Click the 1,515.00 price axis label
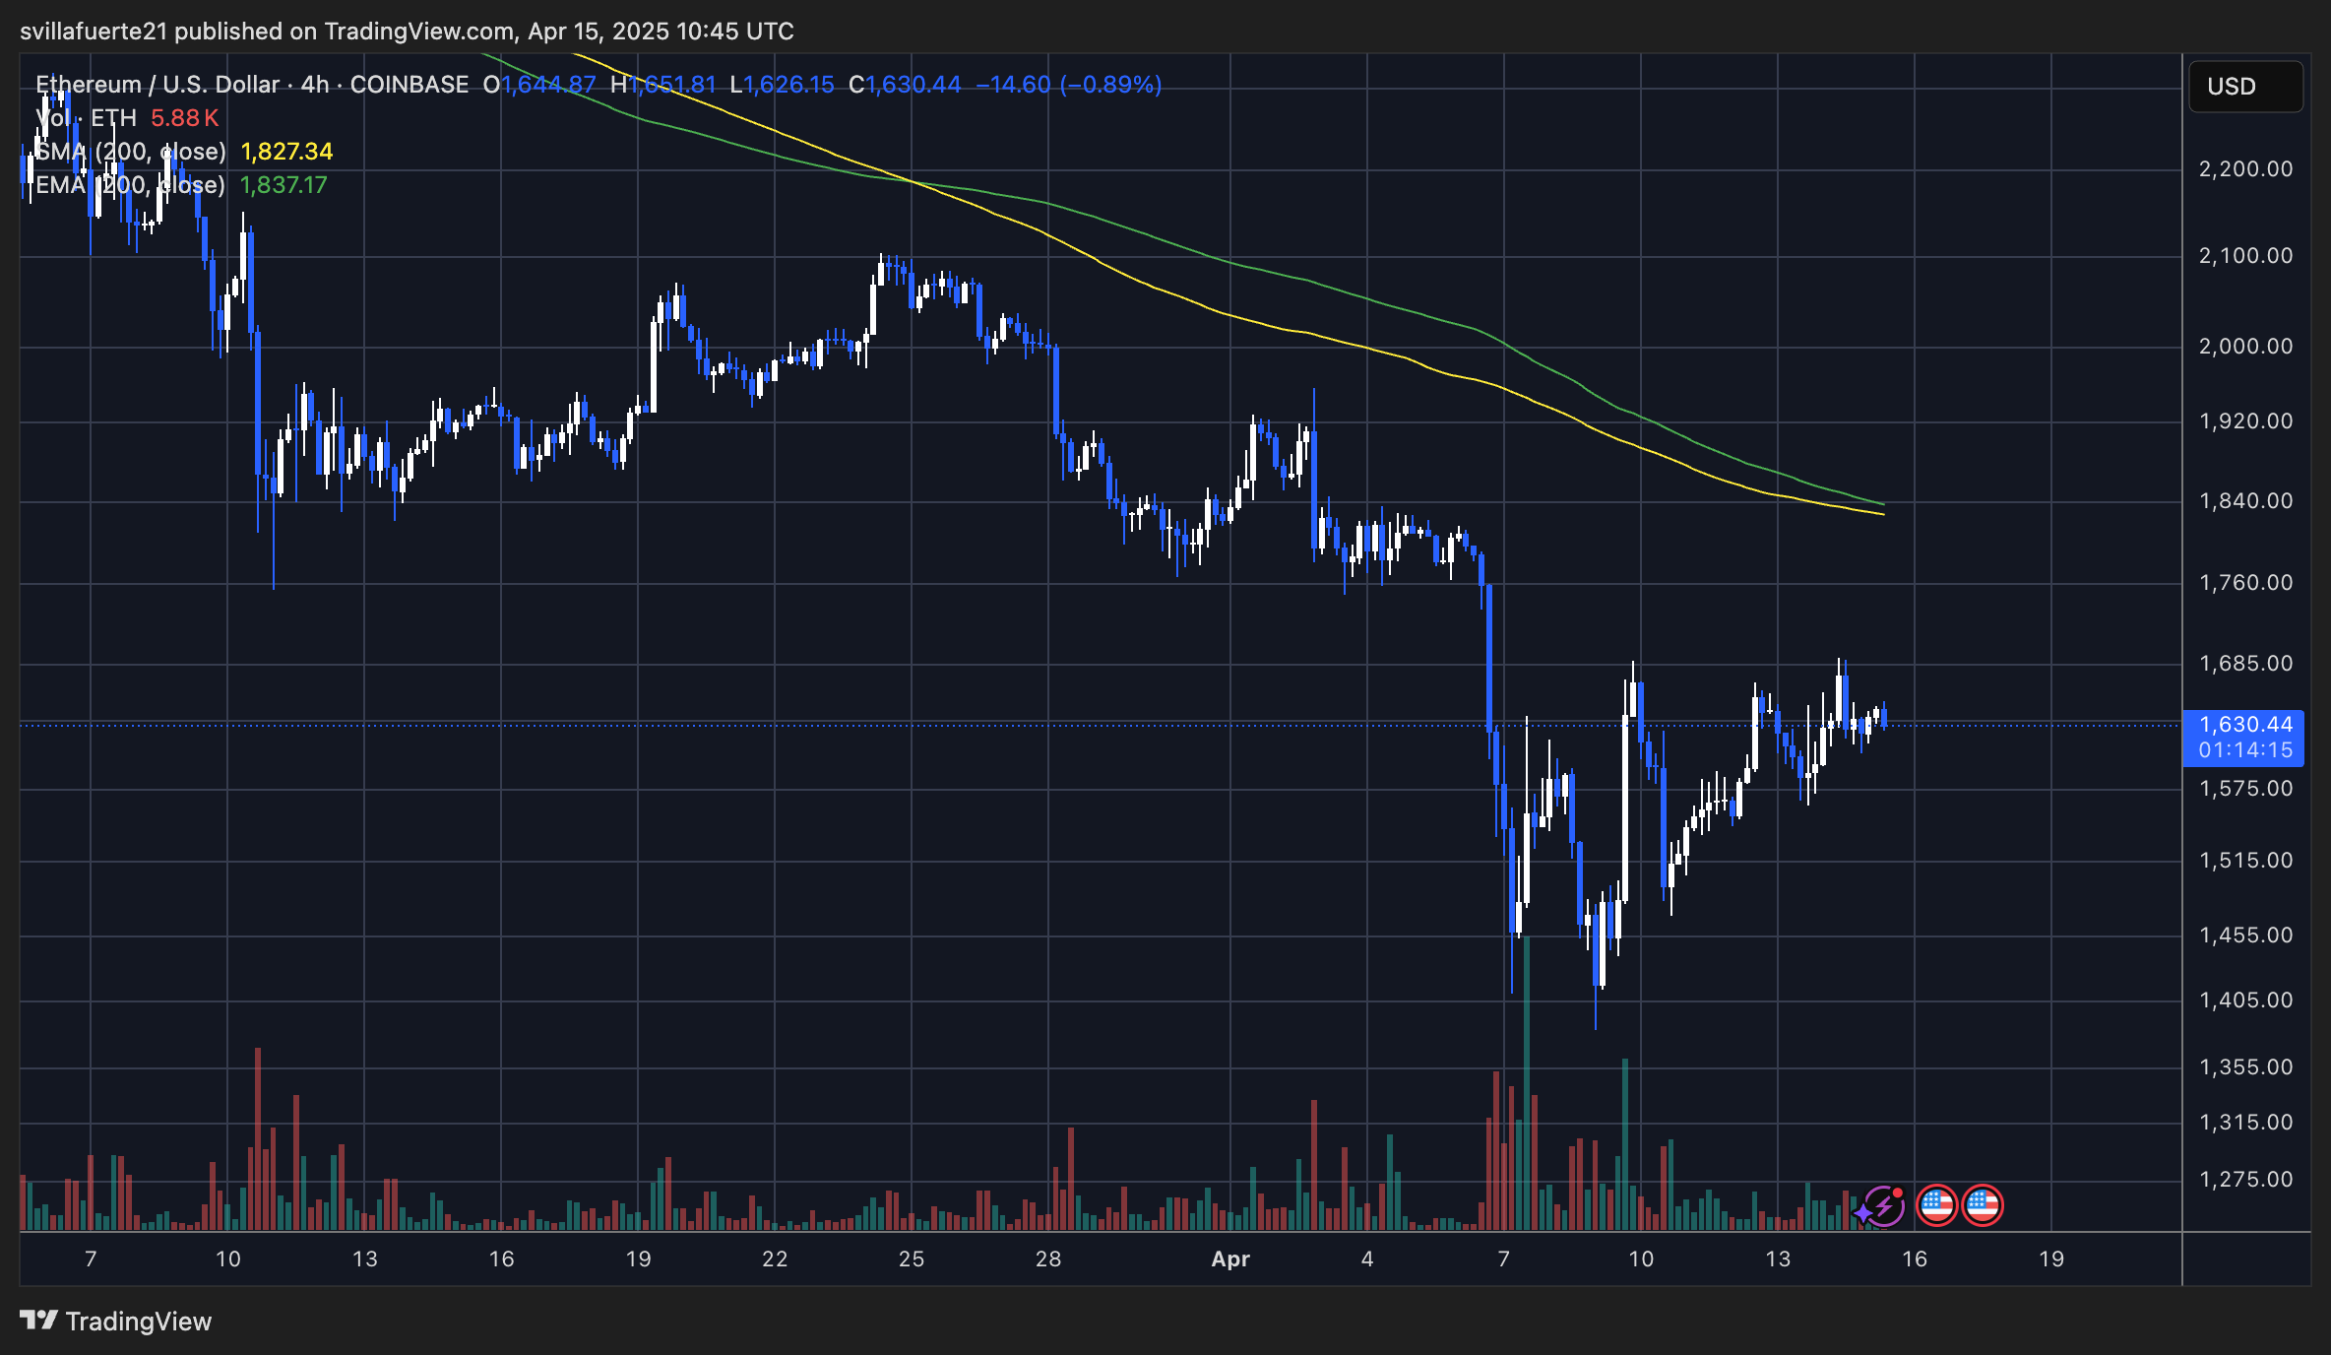 (2245, 861)
